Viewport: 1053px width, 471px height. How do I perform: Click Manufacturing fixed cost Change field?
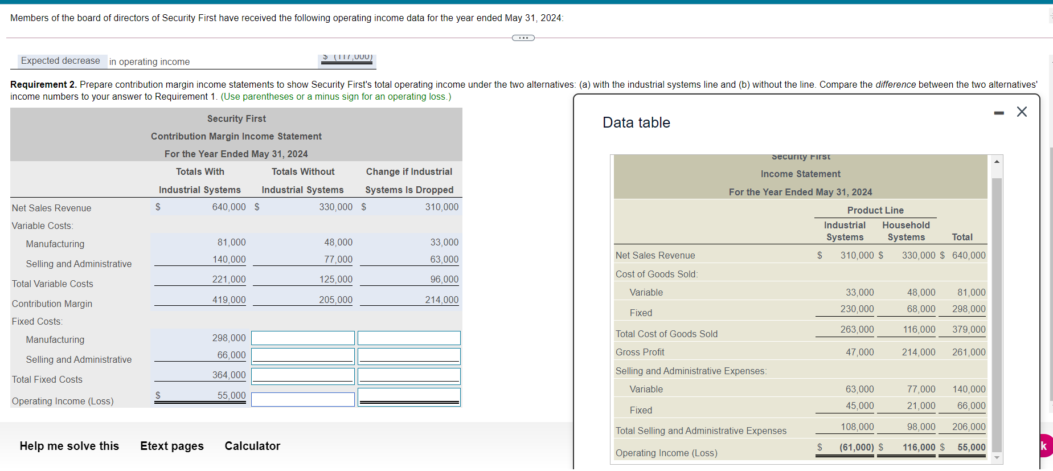point(409,338)
